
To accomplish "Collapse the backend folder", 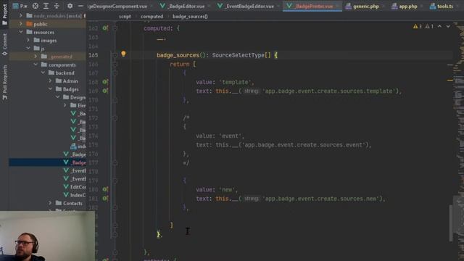I will point(43,72).
